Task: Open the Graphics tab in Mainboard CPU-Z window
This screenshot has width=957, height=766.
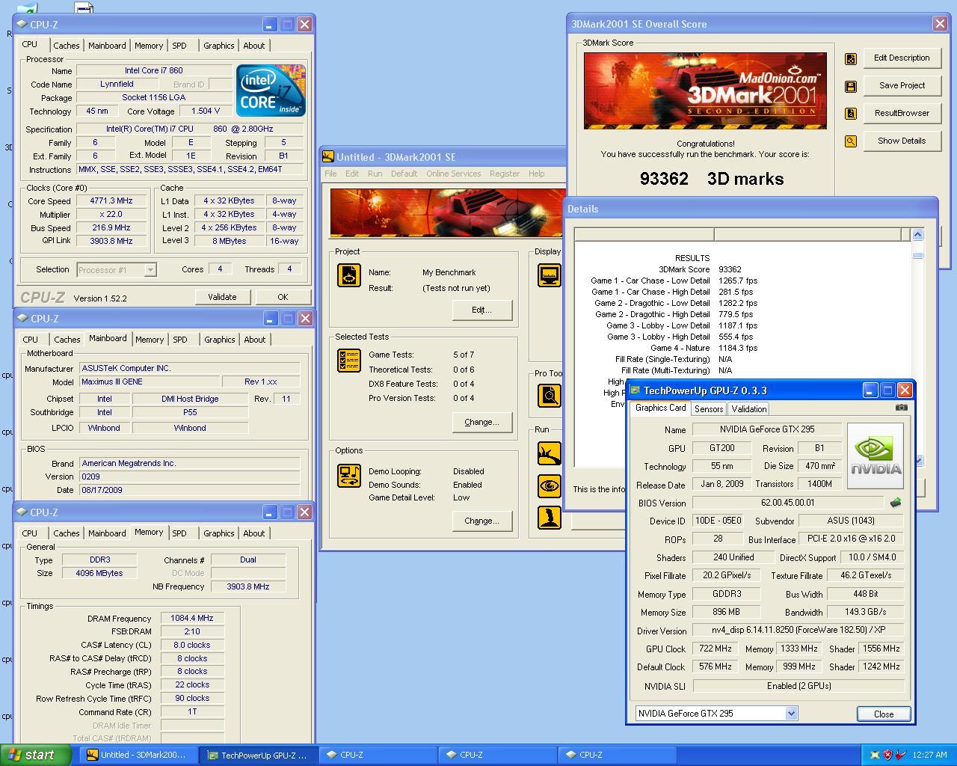Action: tap(220, 340)
